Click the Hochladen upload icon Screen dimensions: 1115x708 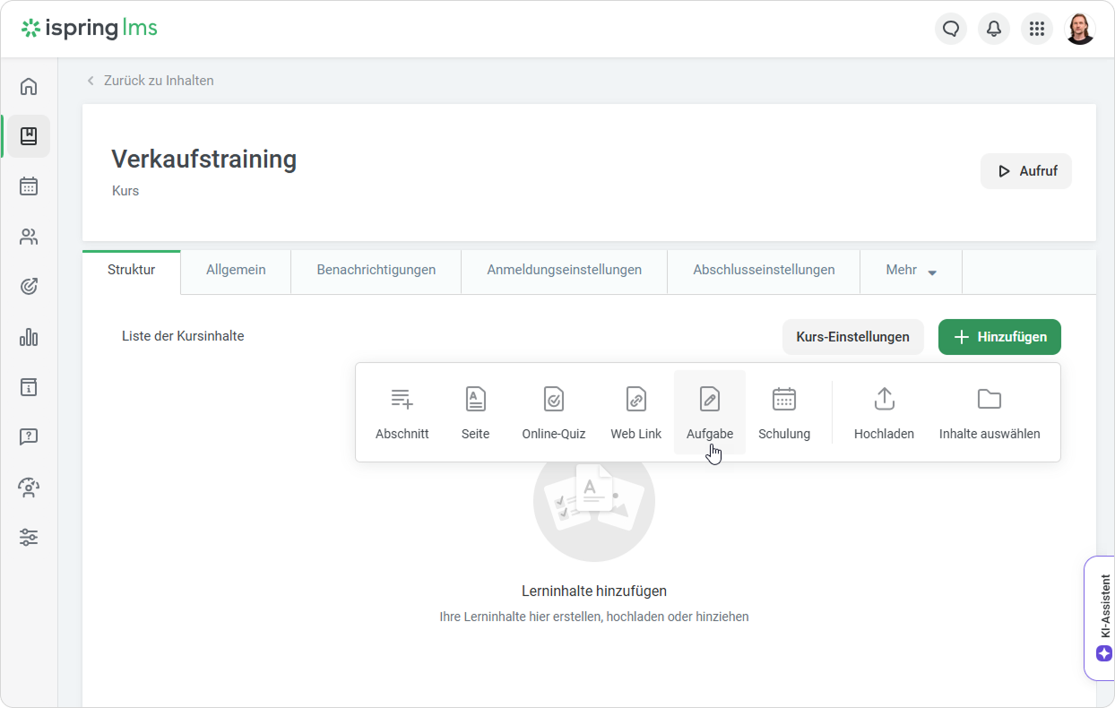click(x=884, y=400)
